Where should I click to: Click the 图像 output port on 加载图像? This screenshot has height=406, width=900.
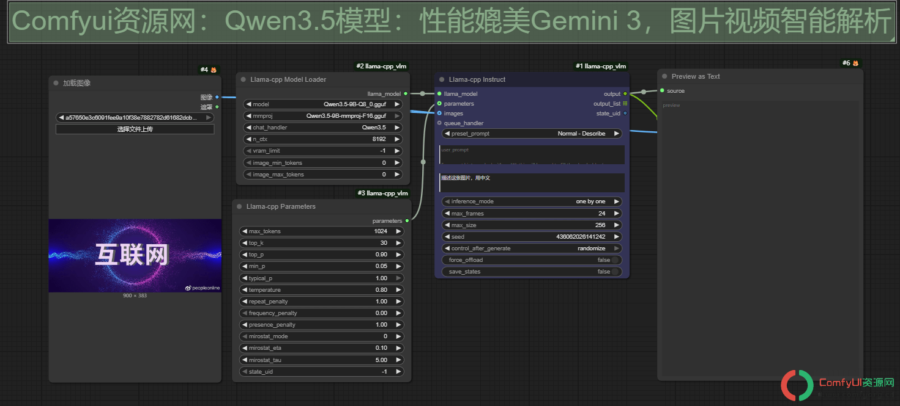217,97
